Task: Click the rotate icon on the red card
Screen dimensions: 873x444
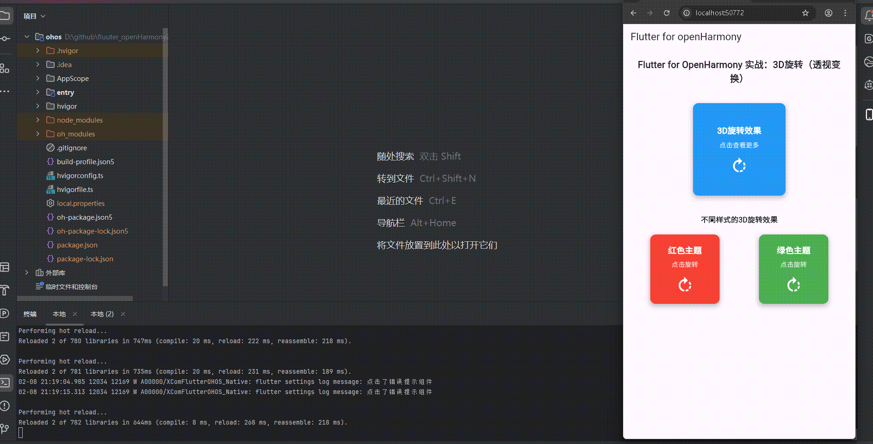Action: (x=685, y=285)
